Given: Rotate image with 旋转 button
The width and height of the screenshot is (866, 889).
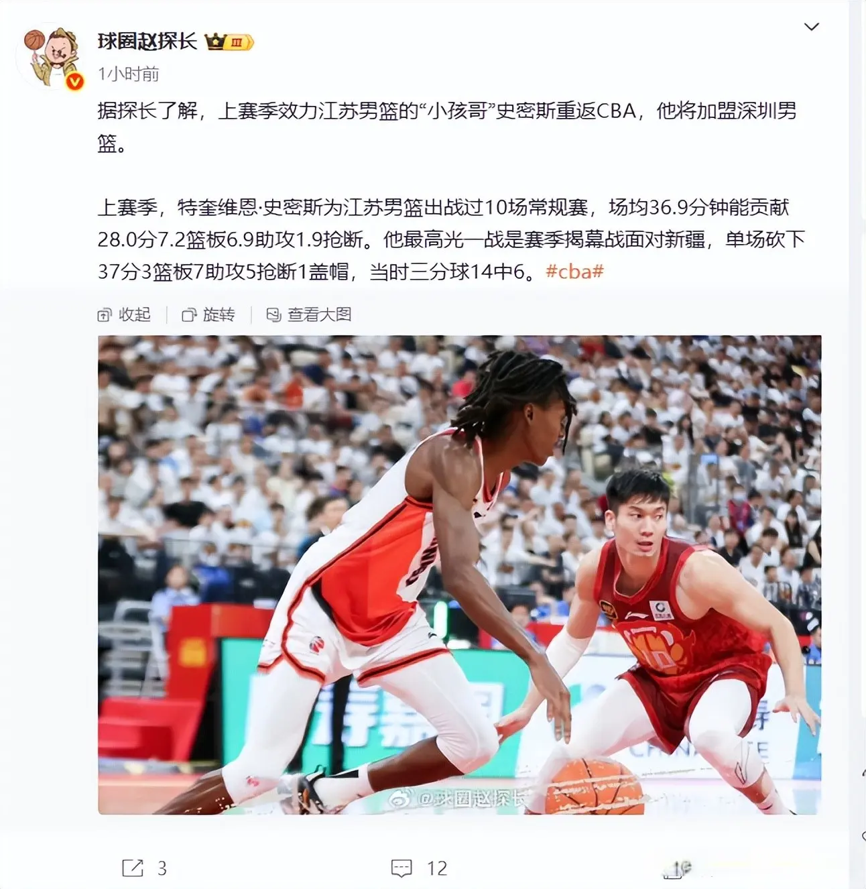Looking at the screenshot, I should coord(208,314).
